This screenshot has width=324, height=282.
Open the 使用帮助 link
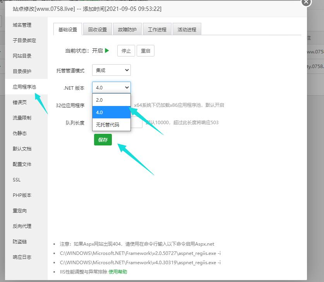118,272
